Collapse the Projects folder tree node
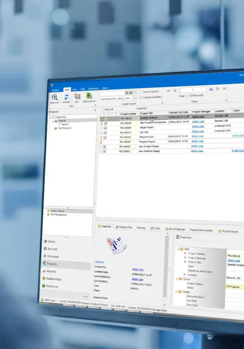Image resolution: width=244 pixels, height=349 pixels. [53, 121]
